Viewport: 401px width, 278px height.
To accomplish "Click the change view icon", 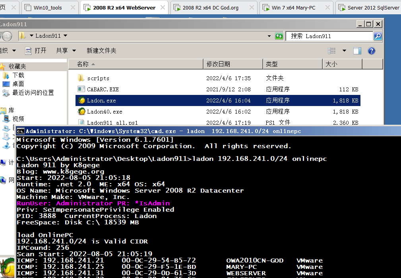I will pos(332,51).
